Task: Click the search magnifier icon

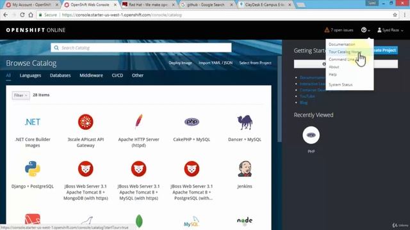Action: click(56, 48)
